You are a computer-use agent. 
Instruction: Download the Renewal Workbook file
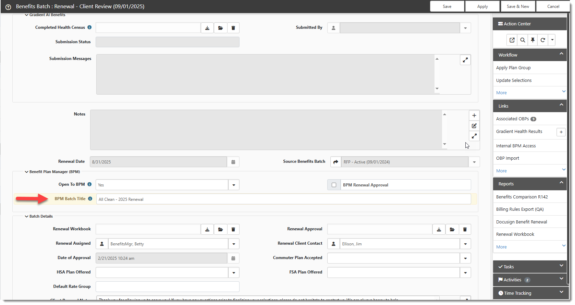tap(207, 229)
